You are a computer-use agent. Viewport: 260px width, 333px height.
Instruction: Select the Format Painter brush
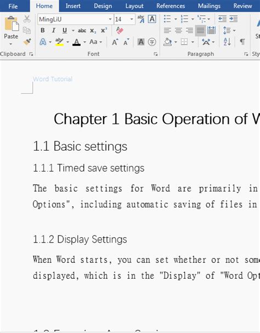[27, 42]
